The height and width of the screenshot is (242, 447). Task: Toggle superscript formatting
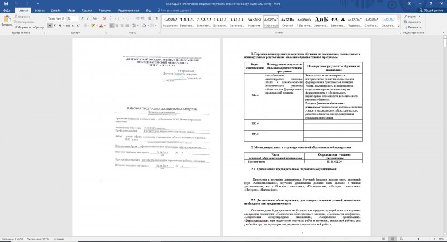coord(78,26)
